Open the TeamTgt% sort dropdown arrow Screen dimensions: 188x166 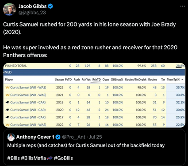point(182,80)
